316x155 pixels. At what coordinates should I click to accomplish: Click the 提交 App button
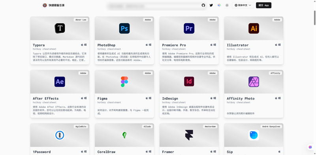click(263, 5)
